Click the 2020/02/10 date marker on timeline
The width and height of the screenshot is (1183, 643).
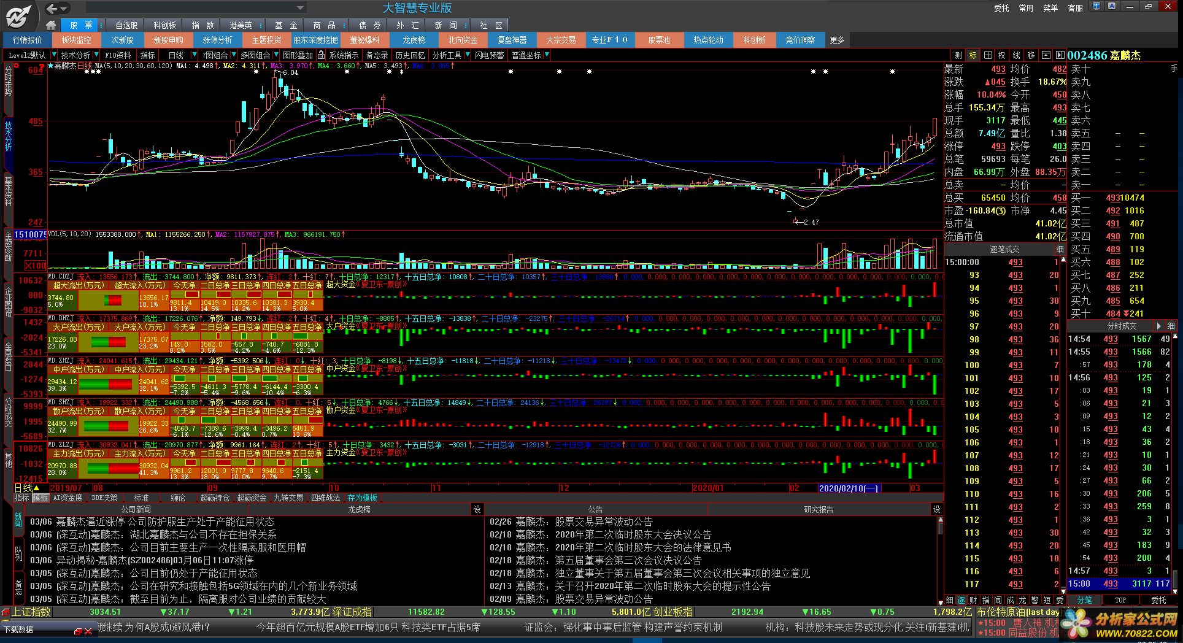[x=849, y=488]
